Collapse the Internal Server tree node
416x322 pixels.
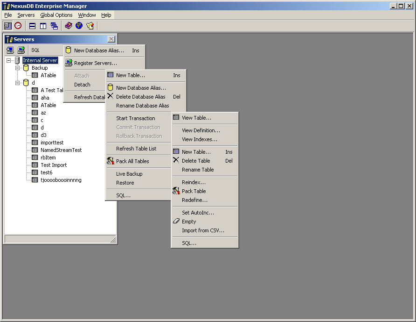coord(9,61)
